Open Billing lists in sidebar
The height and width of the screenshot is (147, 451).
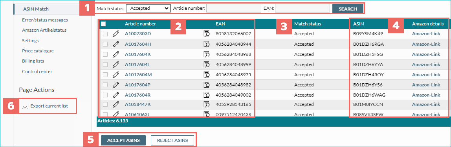coord(33,61)
